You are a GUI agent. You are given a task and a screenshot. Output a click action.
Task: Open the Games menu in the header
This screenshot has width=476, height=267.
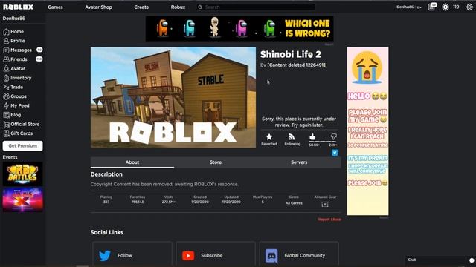(55, 7)
